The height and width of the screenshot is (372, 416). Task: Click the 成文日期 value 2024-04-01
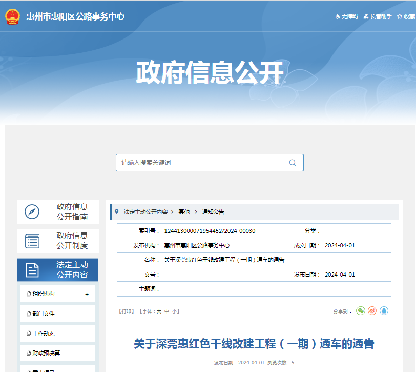pyautogui.click(x=340, y=245)
